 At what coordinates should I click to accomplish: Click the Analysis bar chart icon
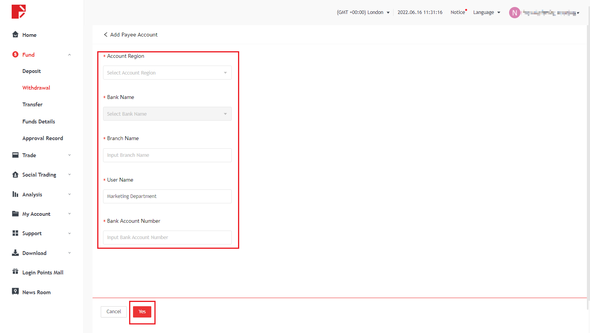pos(16,194)
